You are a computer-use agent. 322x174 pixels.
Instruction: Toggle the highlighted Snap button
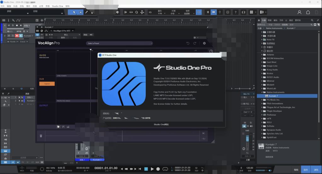(x=199, y=12)
